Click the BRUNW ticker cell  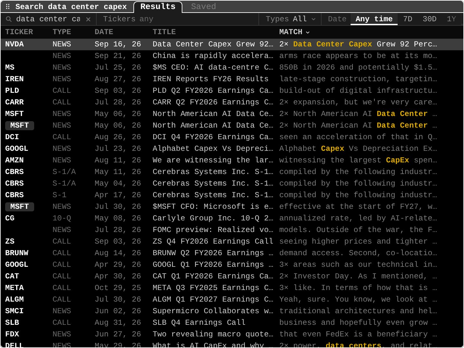[x=17, y=253]
